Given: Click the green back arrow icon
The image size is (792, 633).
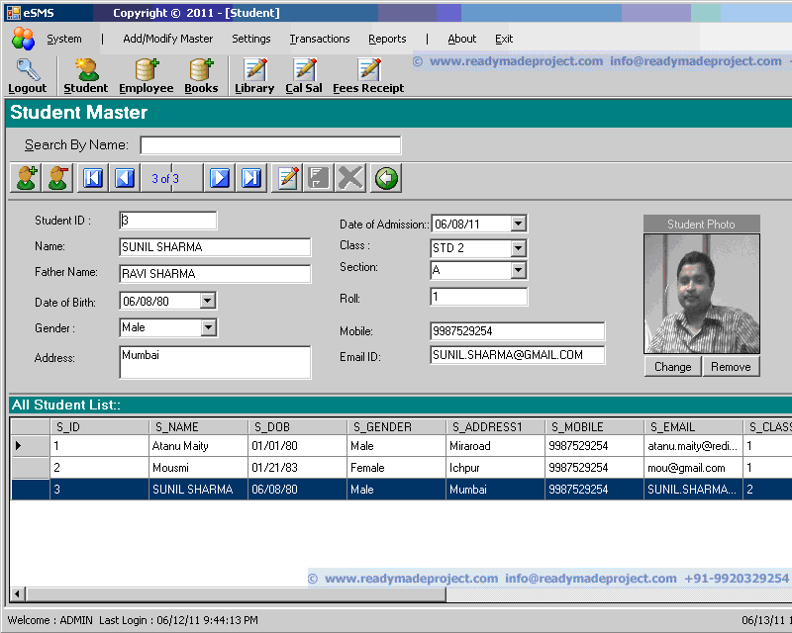Looking at the screenshot, I should tap(386, 178).
